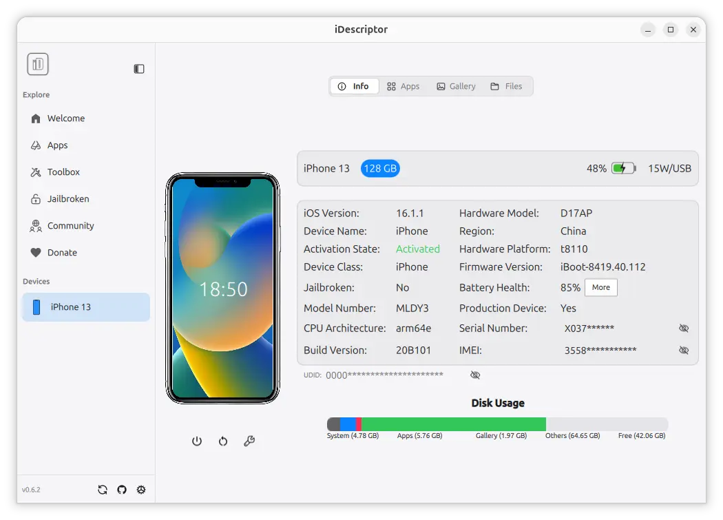
Task: Click the phone screen preview image
Action: pos(222,288)
